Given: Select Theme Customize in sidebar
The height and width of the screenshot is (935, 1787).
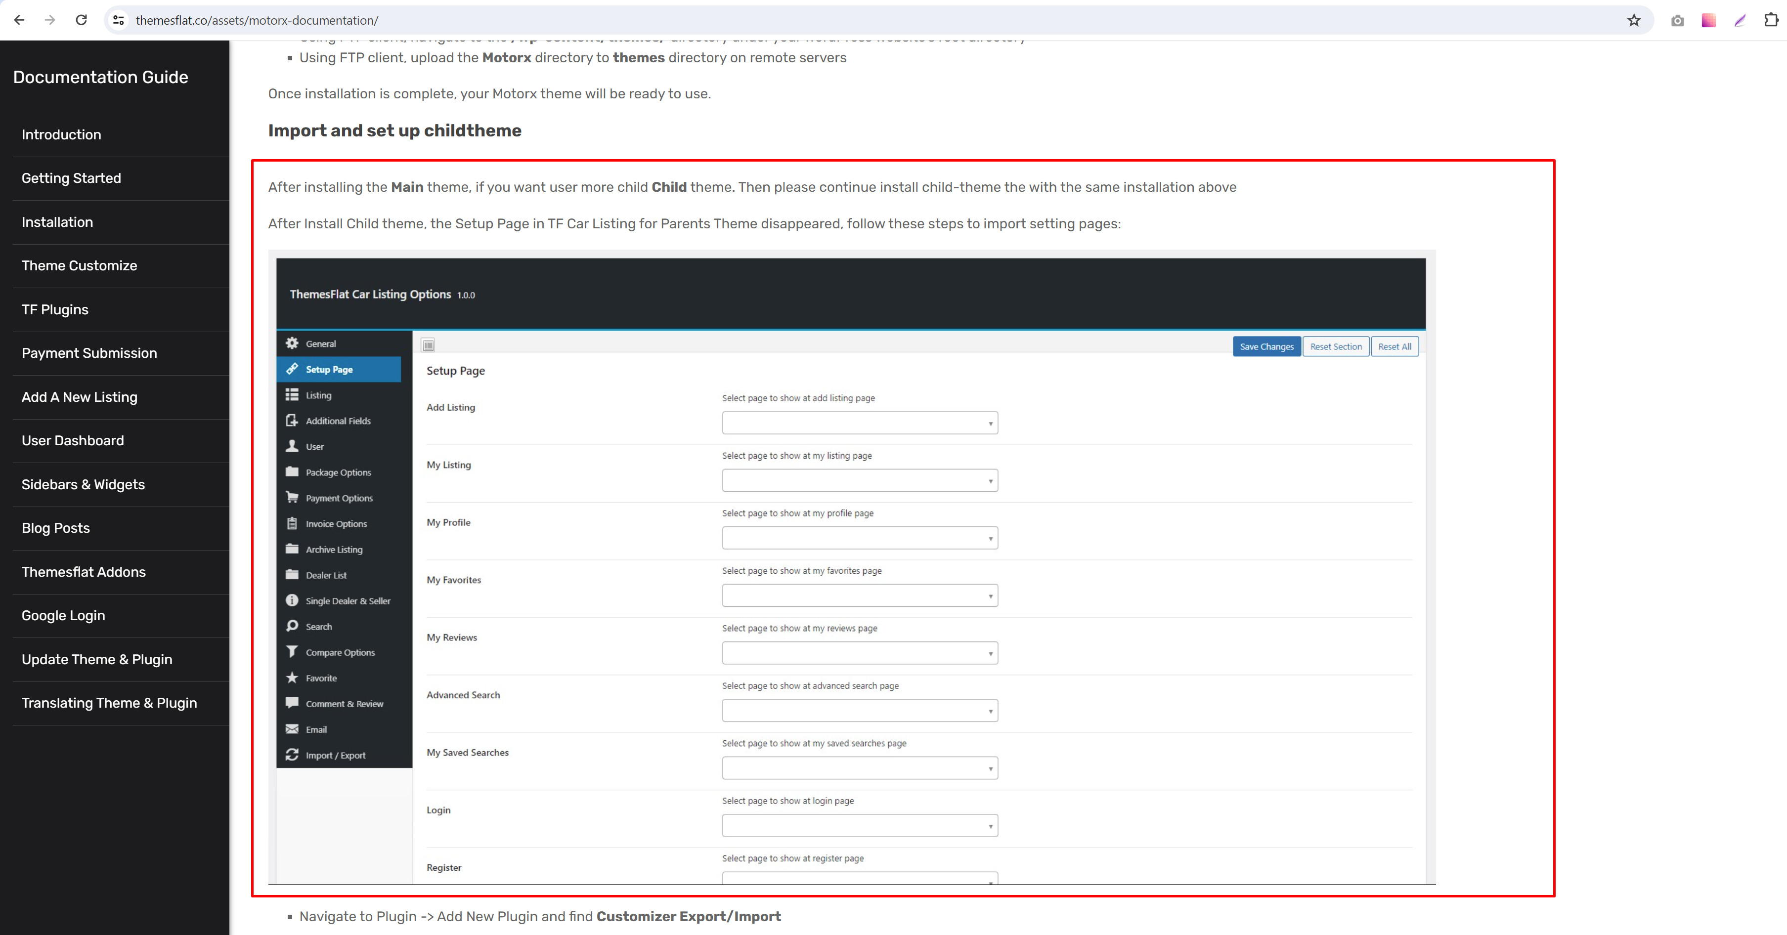Looking at the screenshot, I should [79, 266].
